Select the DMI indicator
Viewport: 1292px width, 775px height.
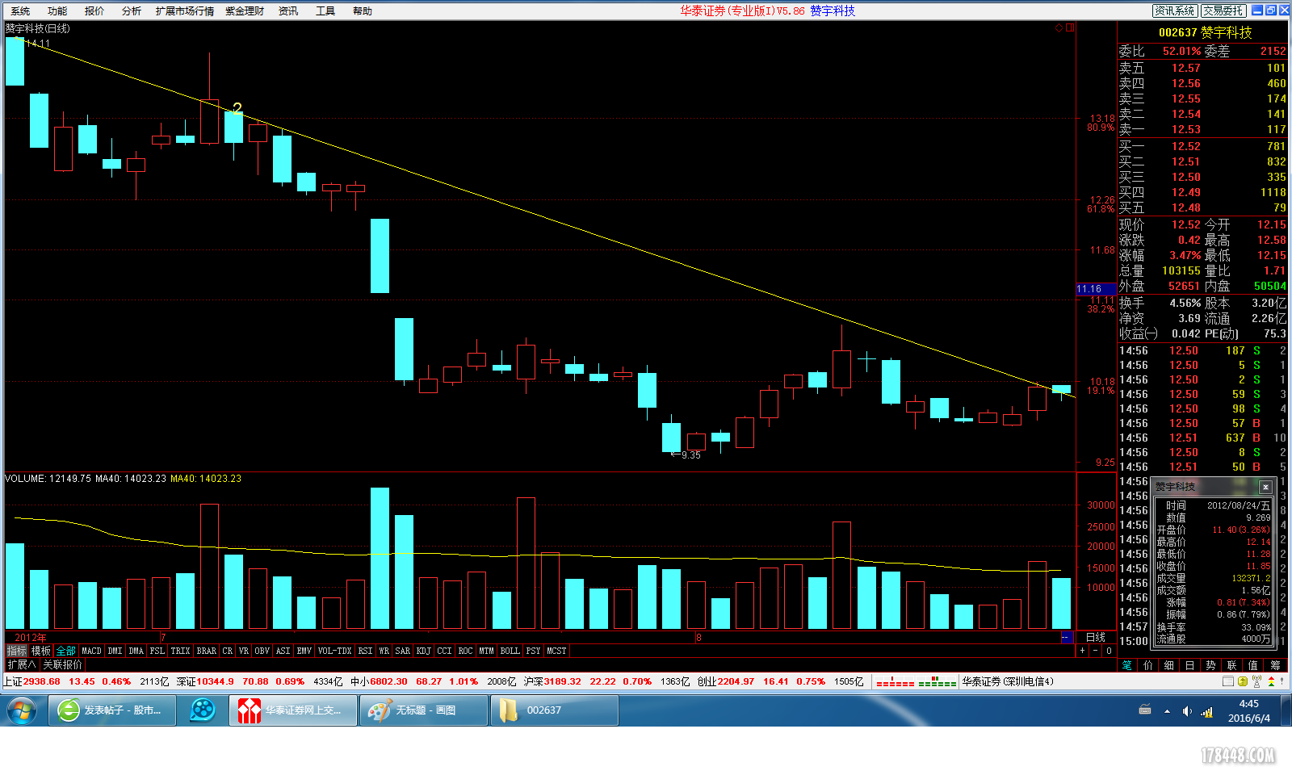click(x=115, y=651)
